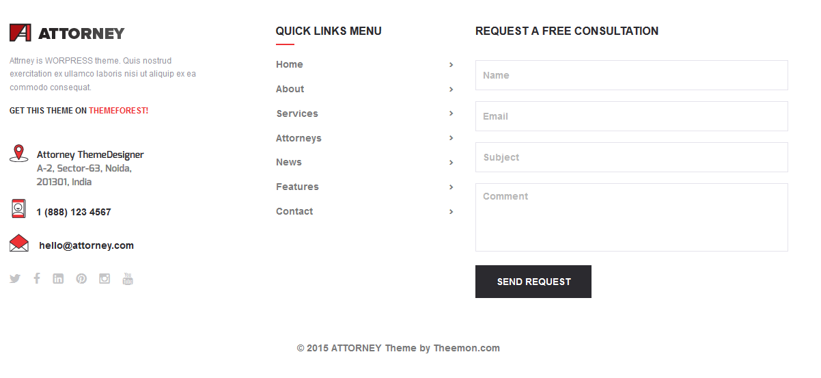
Task: Click the envelope email icon
Action: pyautogui.click(x=19, y=243)
